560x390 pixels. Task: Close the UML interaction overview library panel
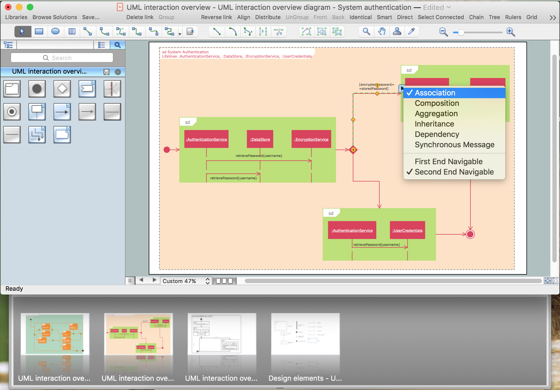(x=118, y=72)
